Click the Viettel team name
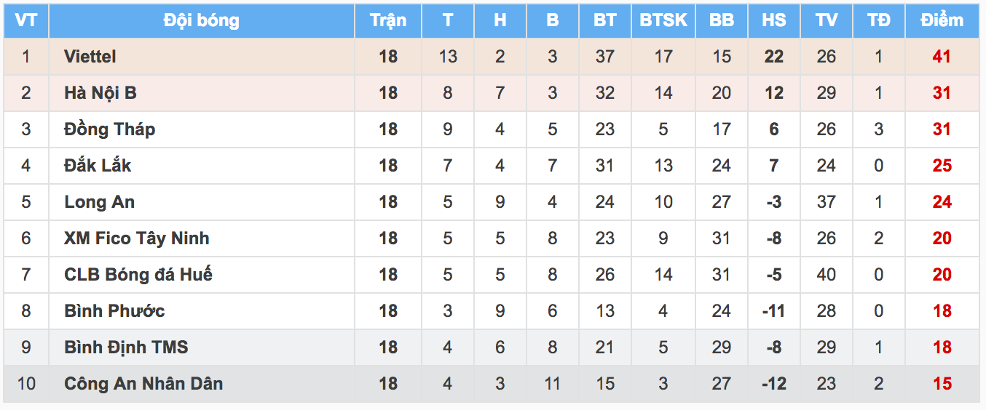Image resolution: width=986 pixels, height=410 pixels. (90, 57)
